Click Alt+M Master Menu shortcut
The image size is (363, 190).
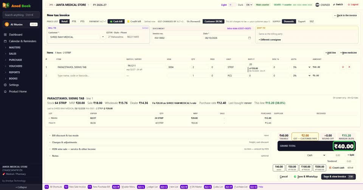point(124,187)
